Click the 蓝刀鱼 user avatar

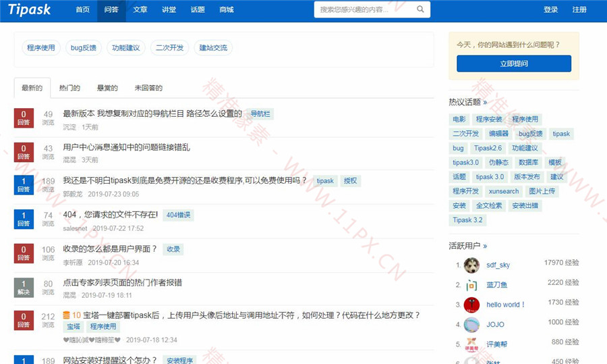[x=471, y=285]
